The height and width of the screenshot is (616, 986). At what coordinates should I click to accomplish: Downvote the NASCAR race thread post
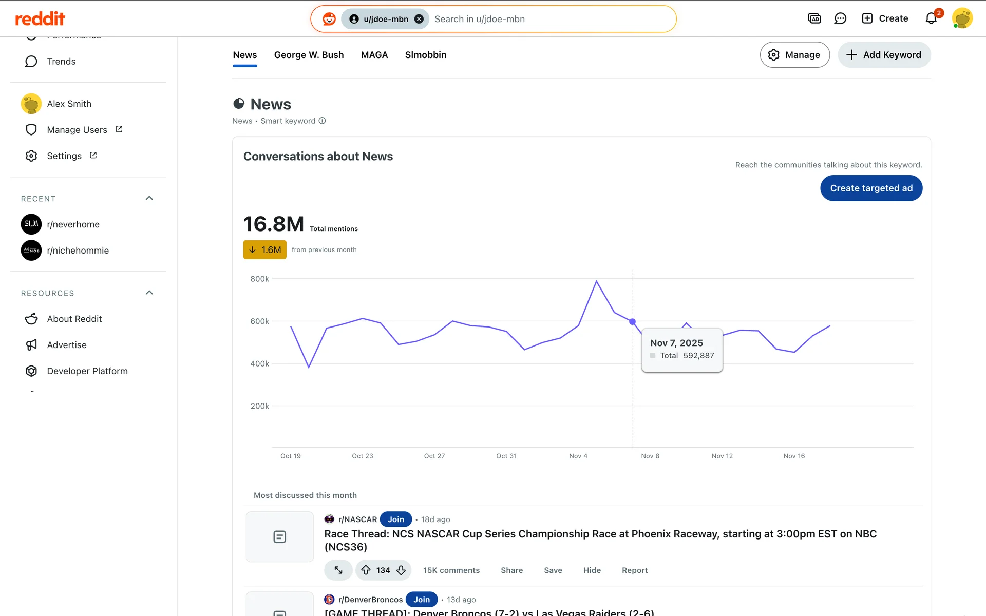point(401,570)
